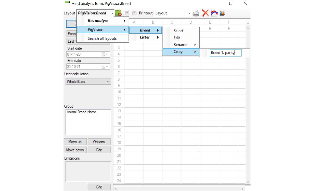Click Select in the Breed submenu
The height and width of the screenshot is (191, 314).
181,31
